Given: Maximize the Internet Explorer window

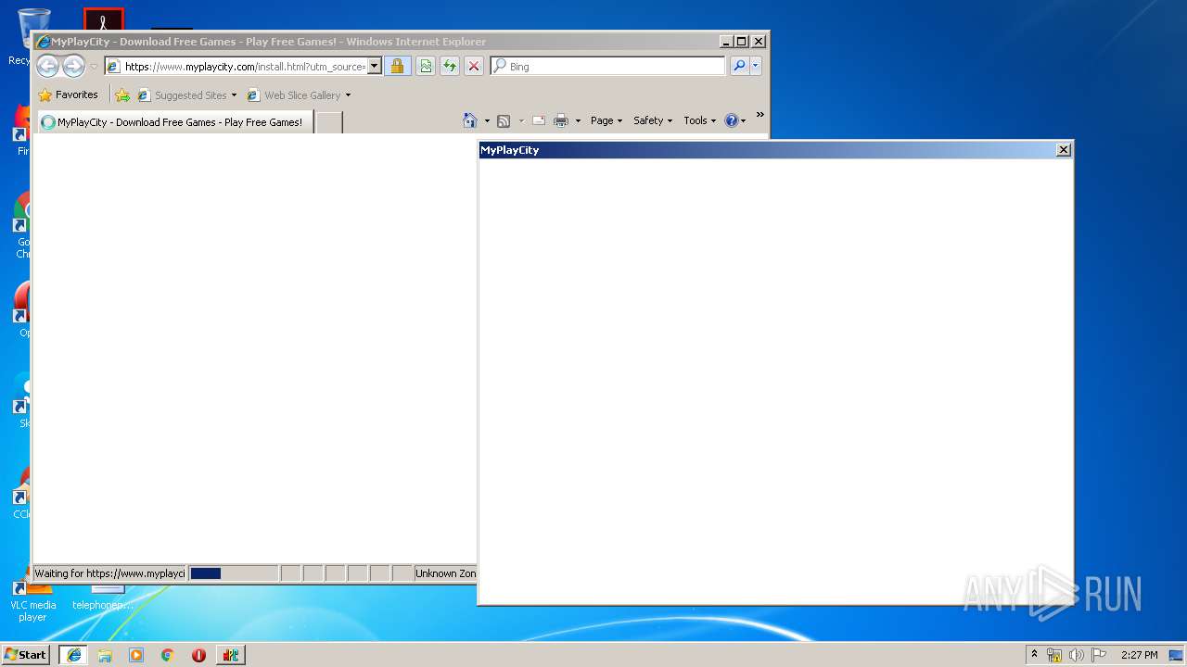Looking at the screenshot, I should (741, 41).
